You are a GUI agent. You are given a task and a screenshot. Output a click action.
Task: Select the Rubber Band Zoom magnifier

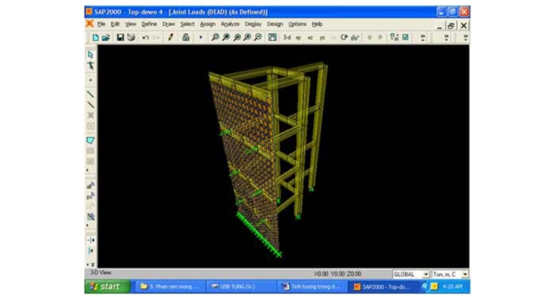[x=215, y=38]
